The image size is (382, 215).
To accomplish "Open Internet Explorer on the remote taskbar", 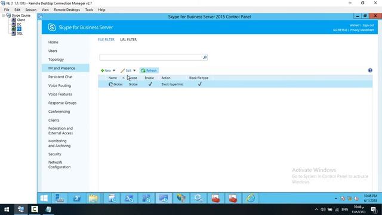I will coord(250,198).
